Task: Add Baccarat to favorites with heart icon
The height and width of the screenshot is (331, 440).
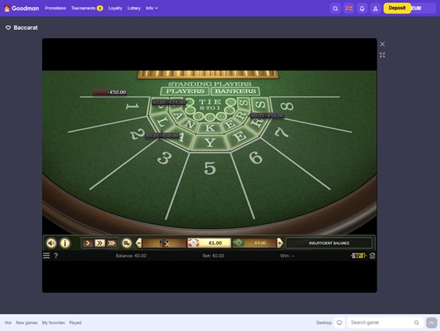Action: 8,28
